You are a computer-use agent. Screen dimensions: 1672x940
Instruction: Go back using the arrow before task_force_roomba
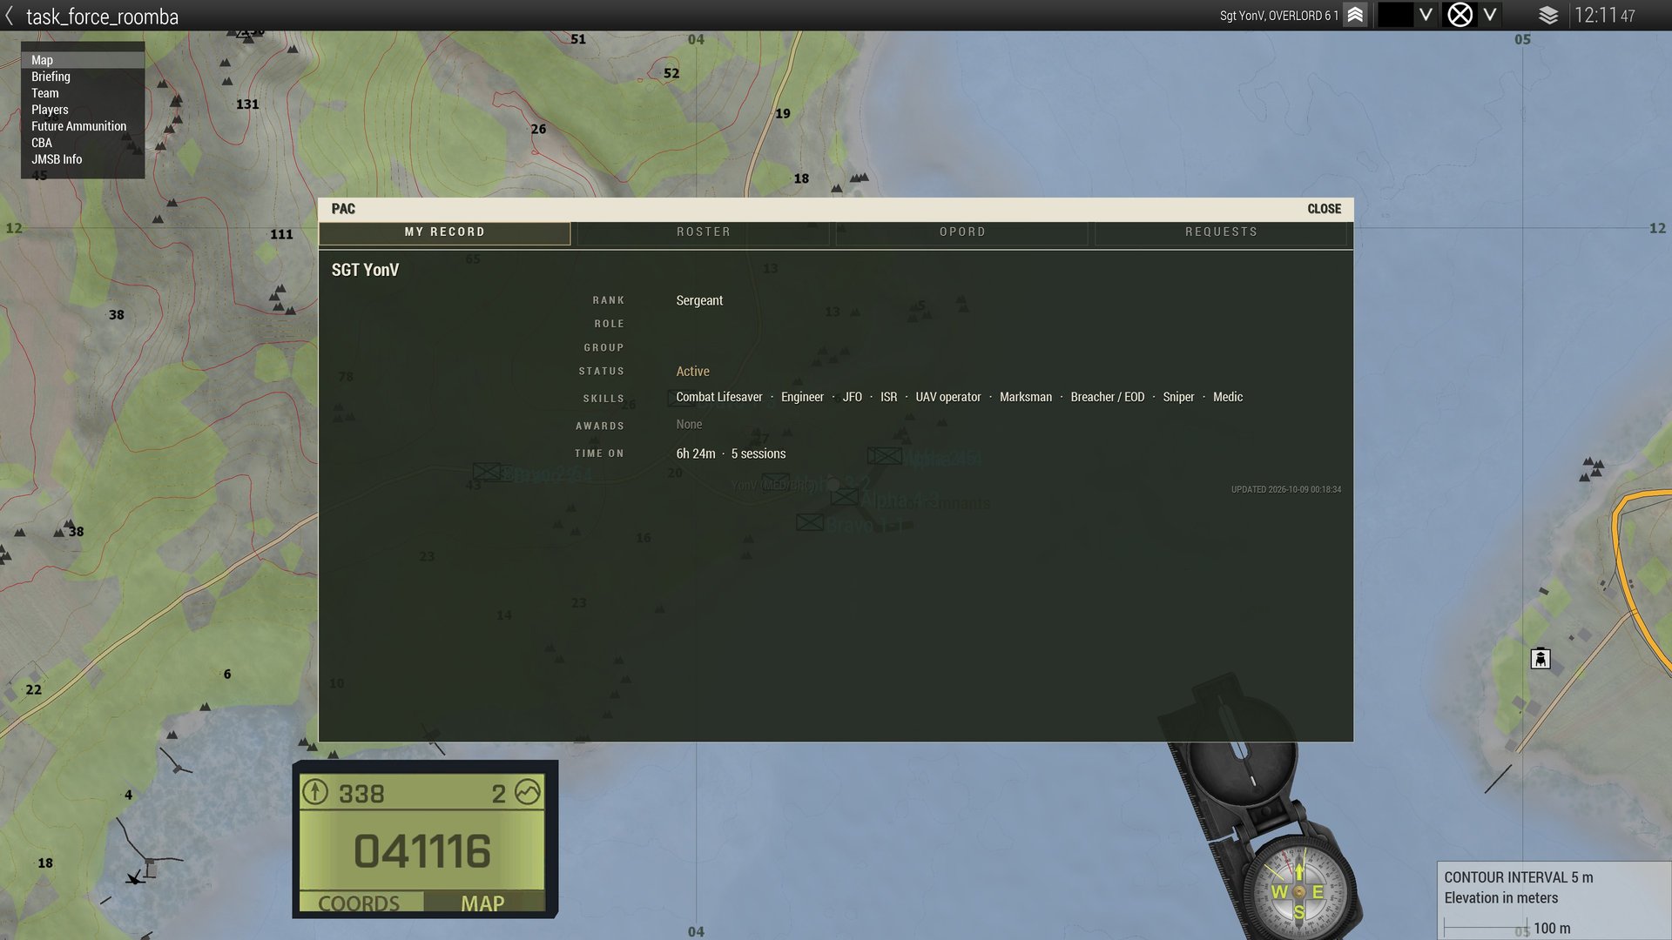pos(10,16)
